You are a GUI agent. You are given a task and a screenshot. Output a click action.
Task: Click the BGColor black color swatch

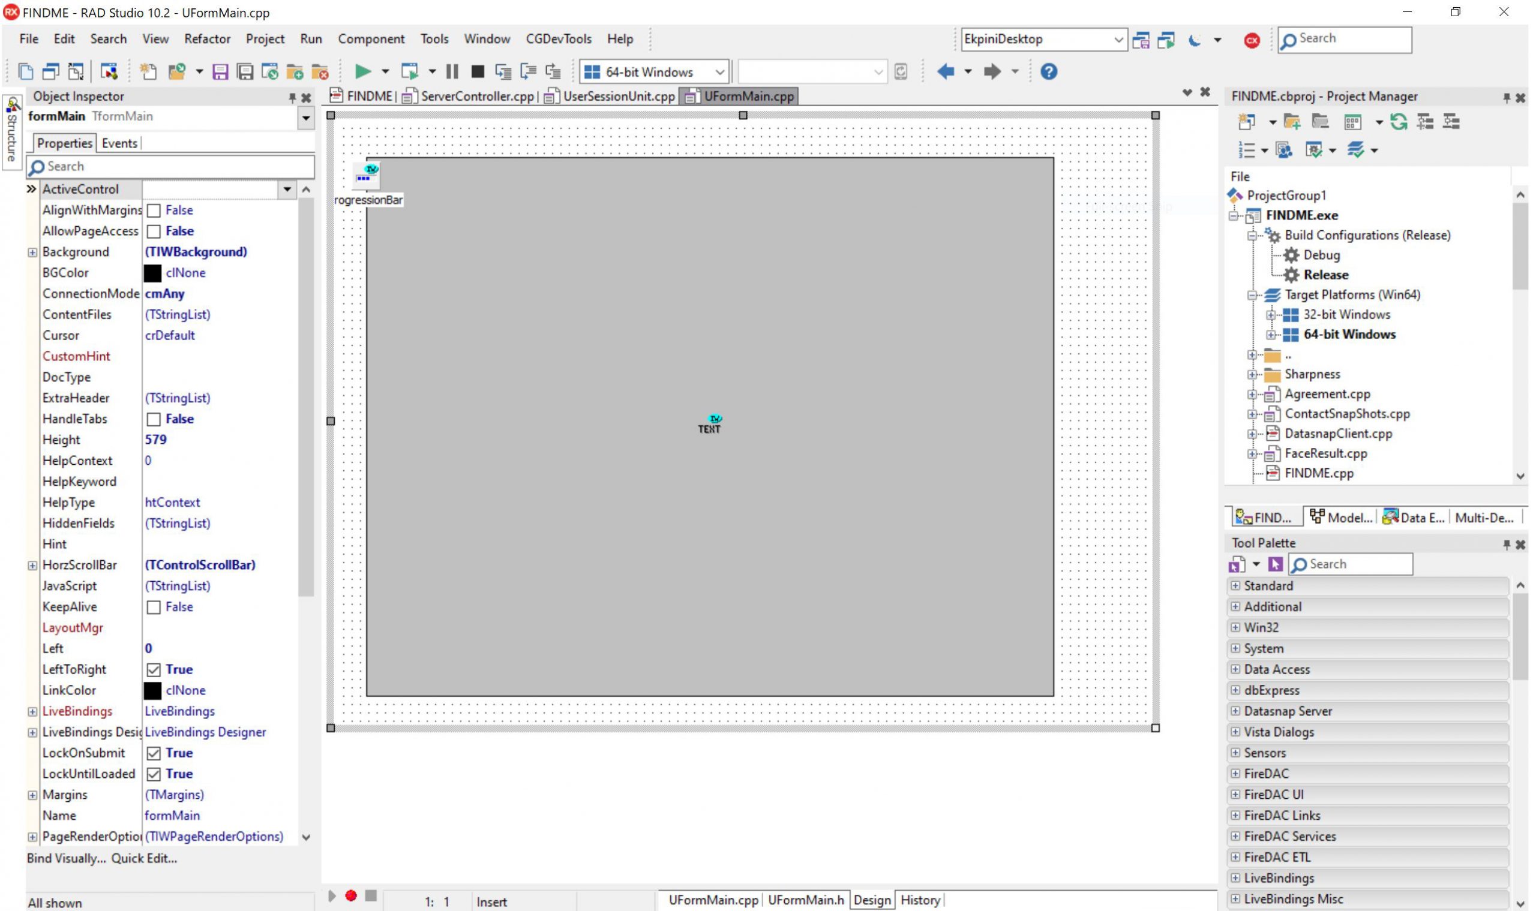click(x=152, y=273)
